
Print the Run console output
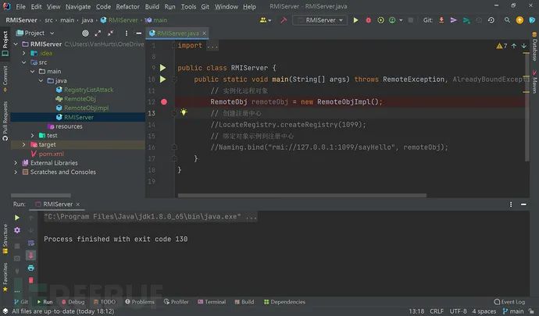coord(31,268)
